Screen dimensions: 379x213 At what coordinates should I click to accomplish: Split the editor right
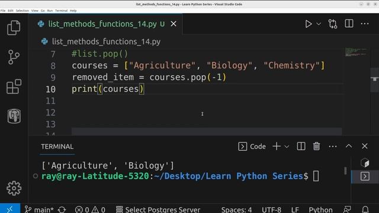point(349,24)
